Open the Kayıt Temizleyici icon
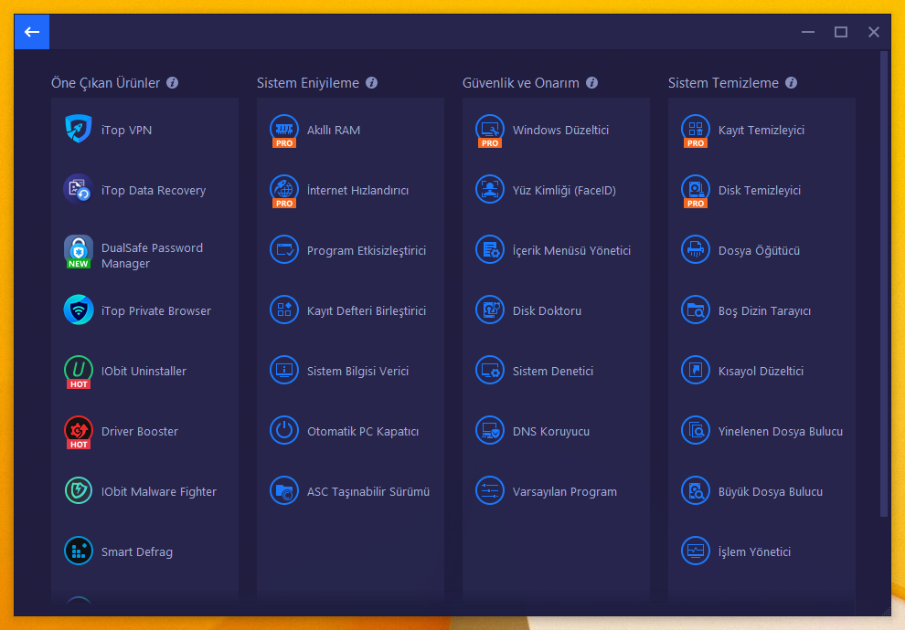Viewport: 905px width, 630px height. tap(695, 131)
